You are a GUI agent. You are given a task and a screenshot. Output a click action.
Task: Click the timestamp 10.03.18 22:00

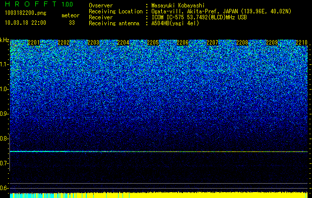point(25,23)
